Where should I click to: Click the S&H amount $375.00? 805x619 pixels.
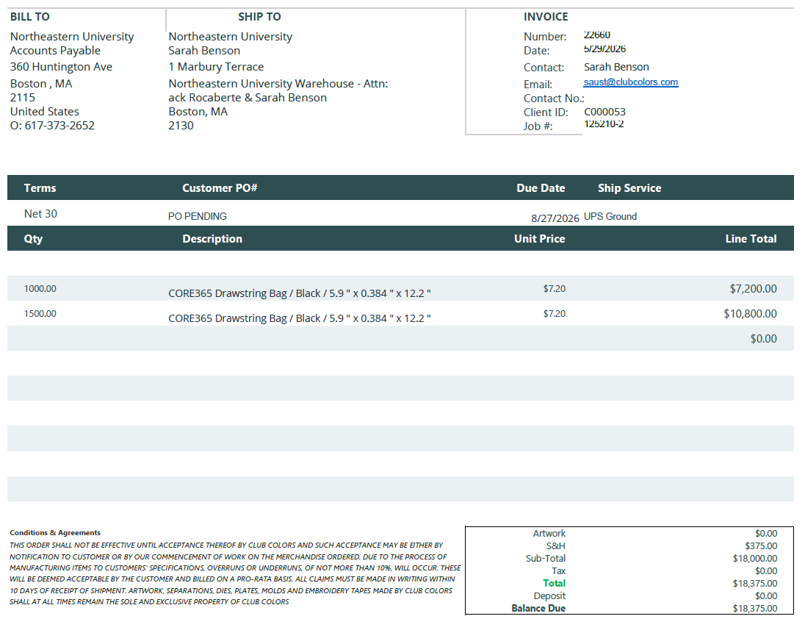tap(761, 546)
